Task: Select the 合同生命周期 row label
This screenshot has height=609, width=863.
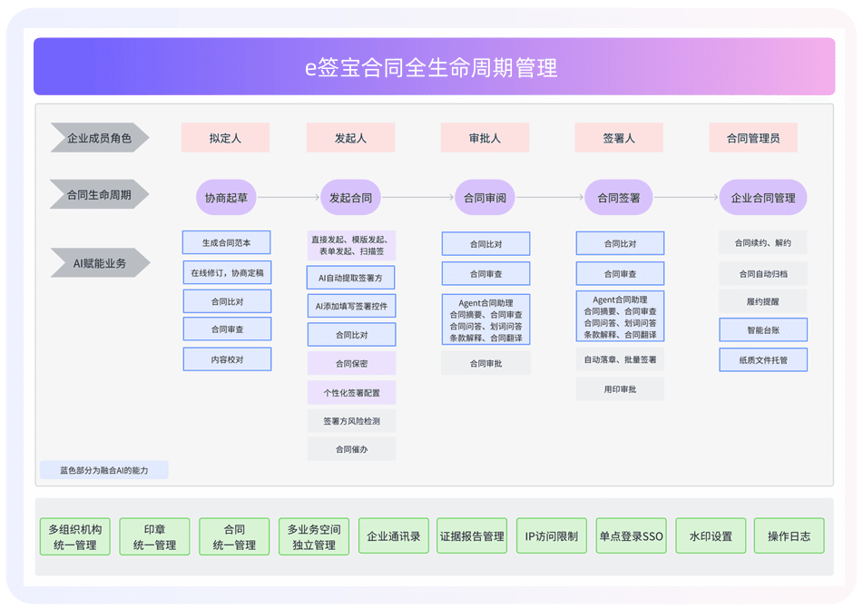Action: click(100, 194)
